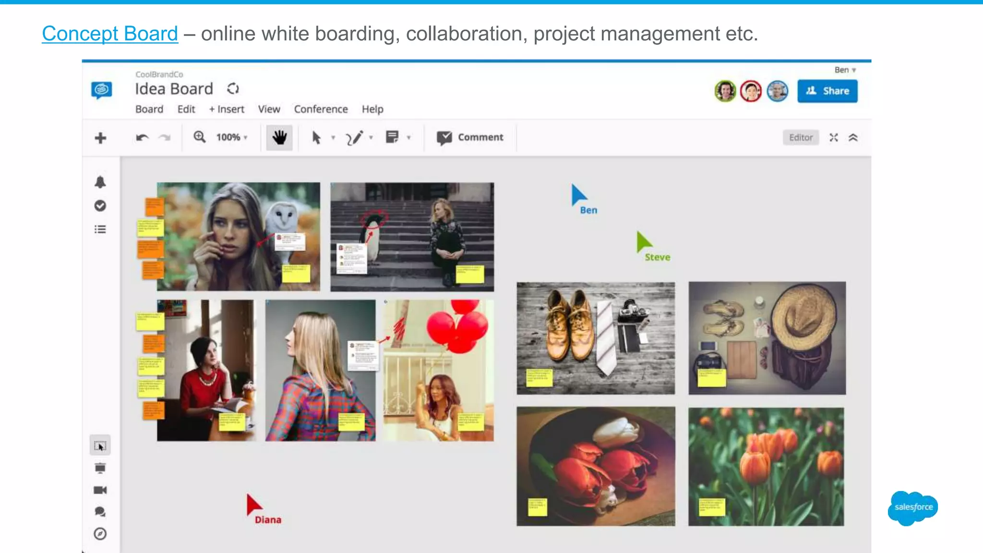Click the red-ringed participant avatar
The width and height of the screenshot is (983, 553).
[x=751, y=91]
